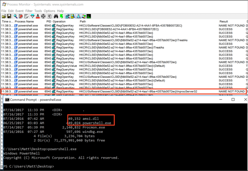248x171 pixels.
Task: Open Filter dialog with funnel icon
Action: click(32, 16)
